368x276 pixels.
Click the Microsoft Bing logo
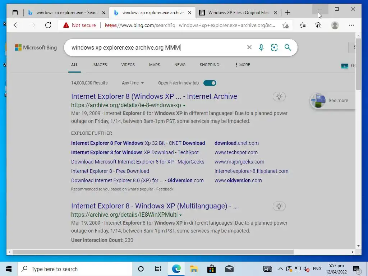[x=36, y=47]
